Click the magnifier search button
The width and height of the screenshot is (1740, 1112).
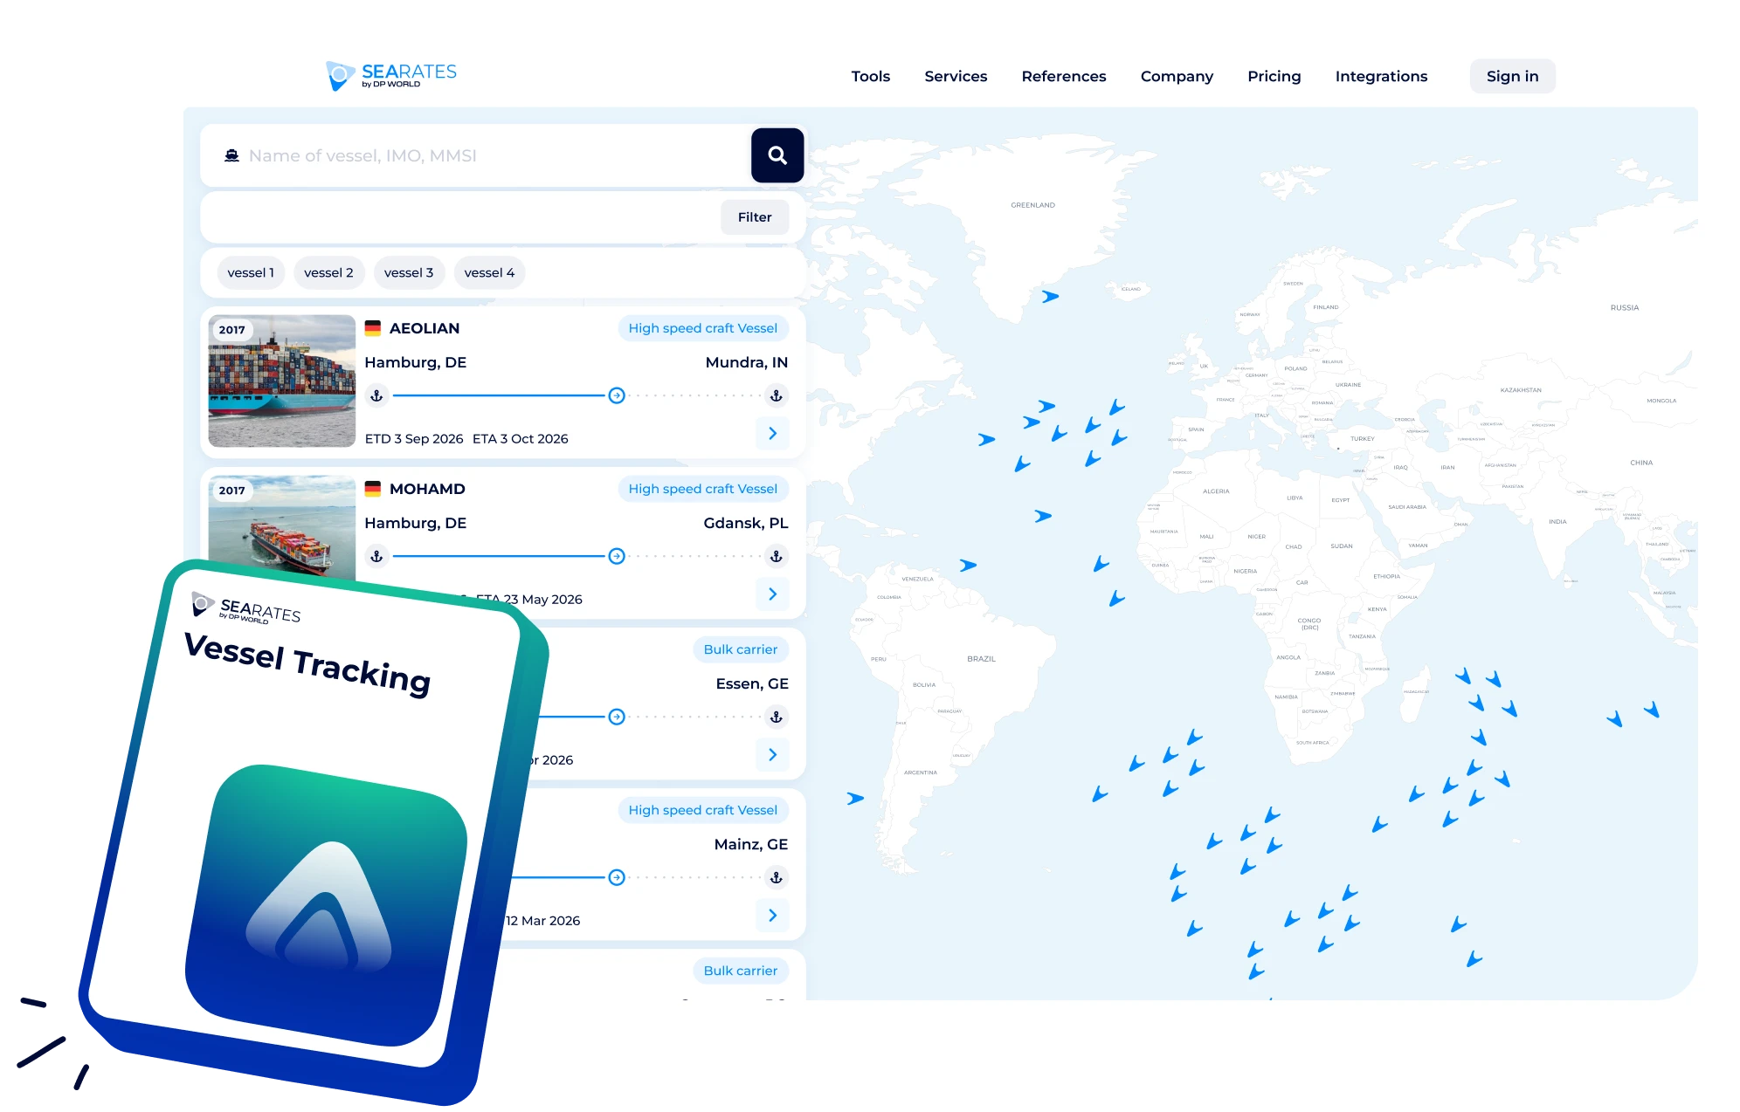(777, 155)
